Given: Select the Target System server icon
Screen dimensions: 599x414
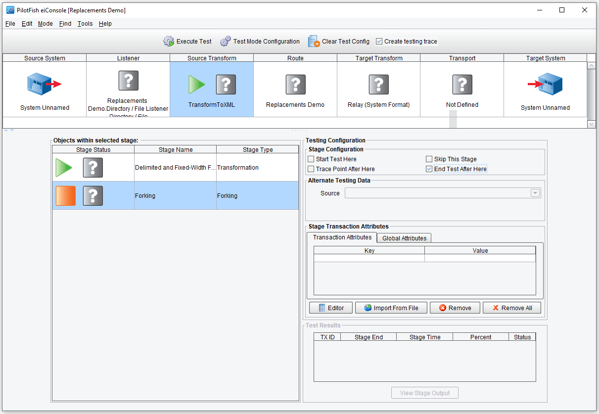Looking at the screenshot, I should pos(545,84).
